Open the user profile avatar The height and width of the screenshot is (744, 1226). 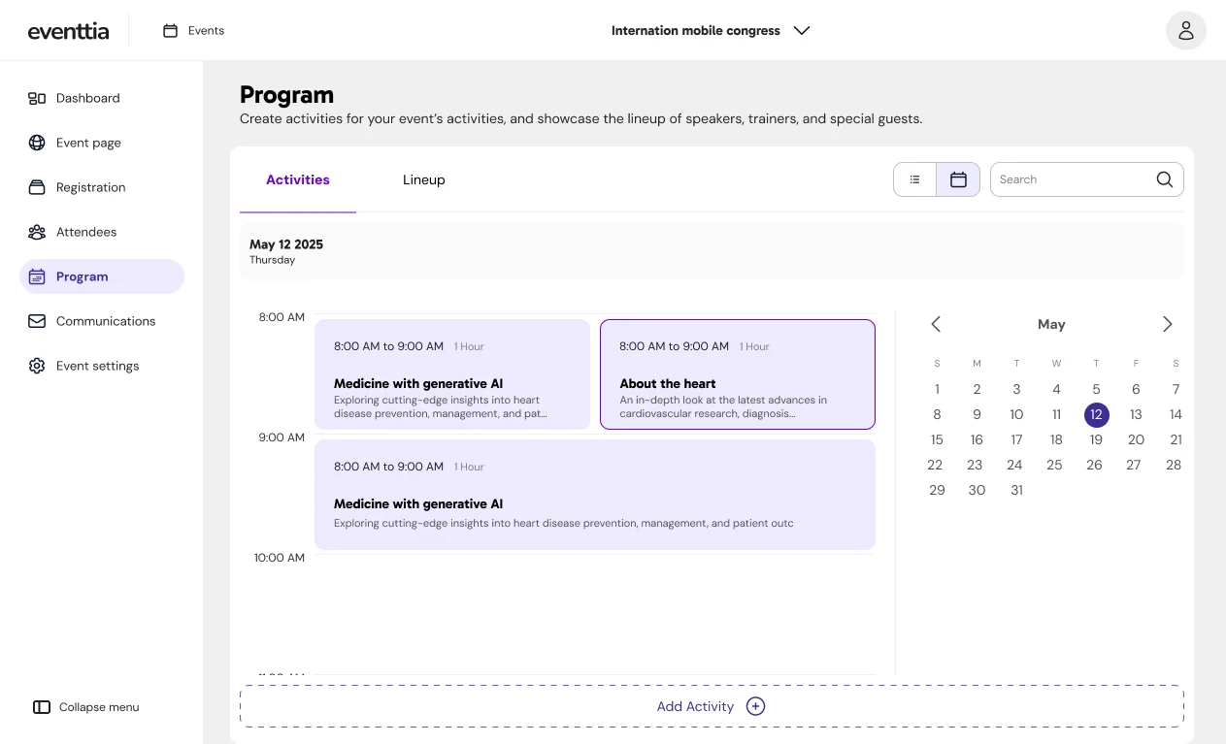click(1185, 31)
